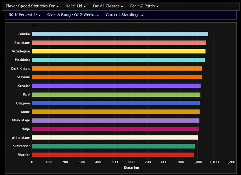Click the Red Mage bar
Screen dimensions: 241x175
119,43
